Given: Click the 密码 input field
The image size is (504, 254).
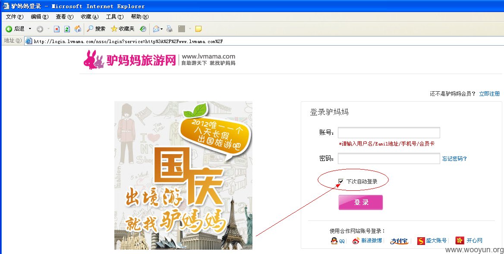Looking at the screenshot, I should tap(389, 158).
